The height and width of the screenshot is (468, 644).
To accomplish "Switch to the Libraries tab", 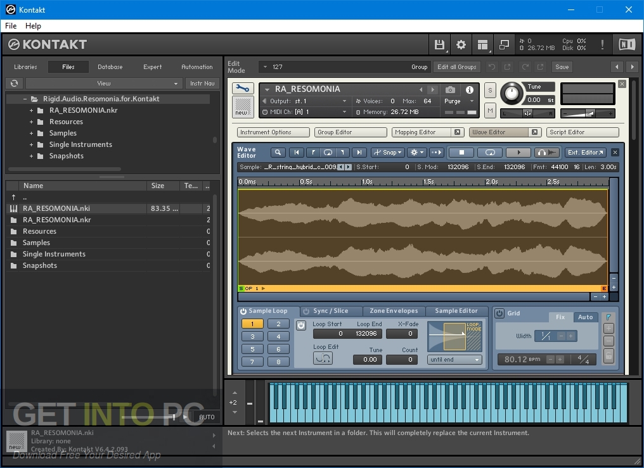I will [25, 67].
